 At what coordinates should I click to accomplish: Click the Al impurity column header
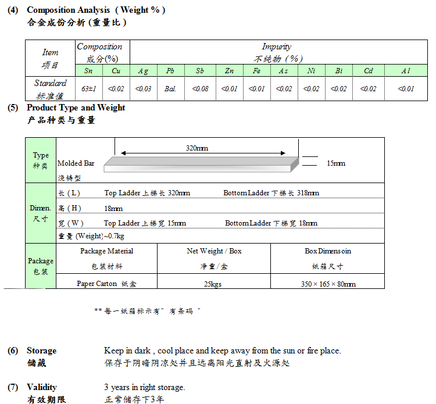coord(406,71)
